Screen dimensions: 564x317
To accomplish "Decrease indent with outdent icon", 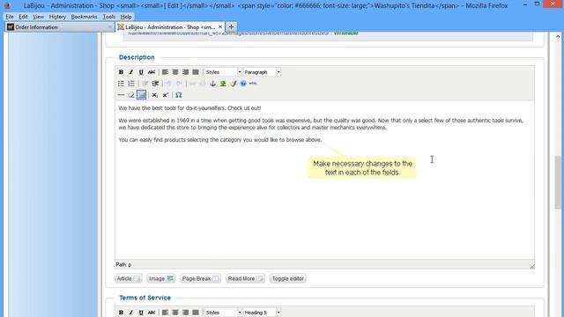I will [145, 84].
